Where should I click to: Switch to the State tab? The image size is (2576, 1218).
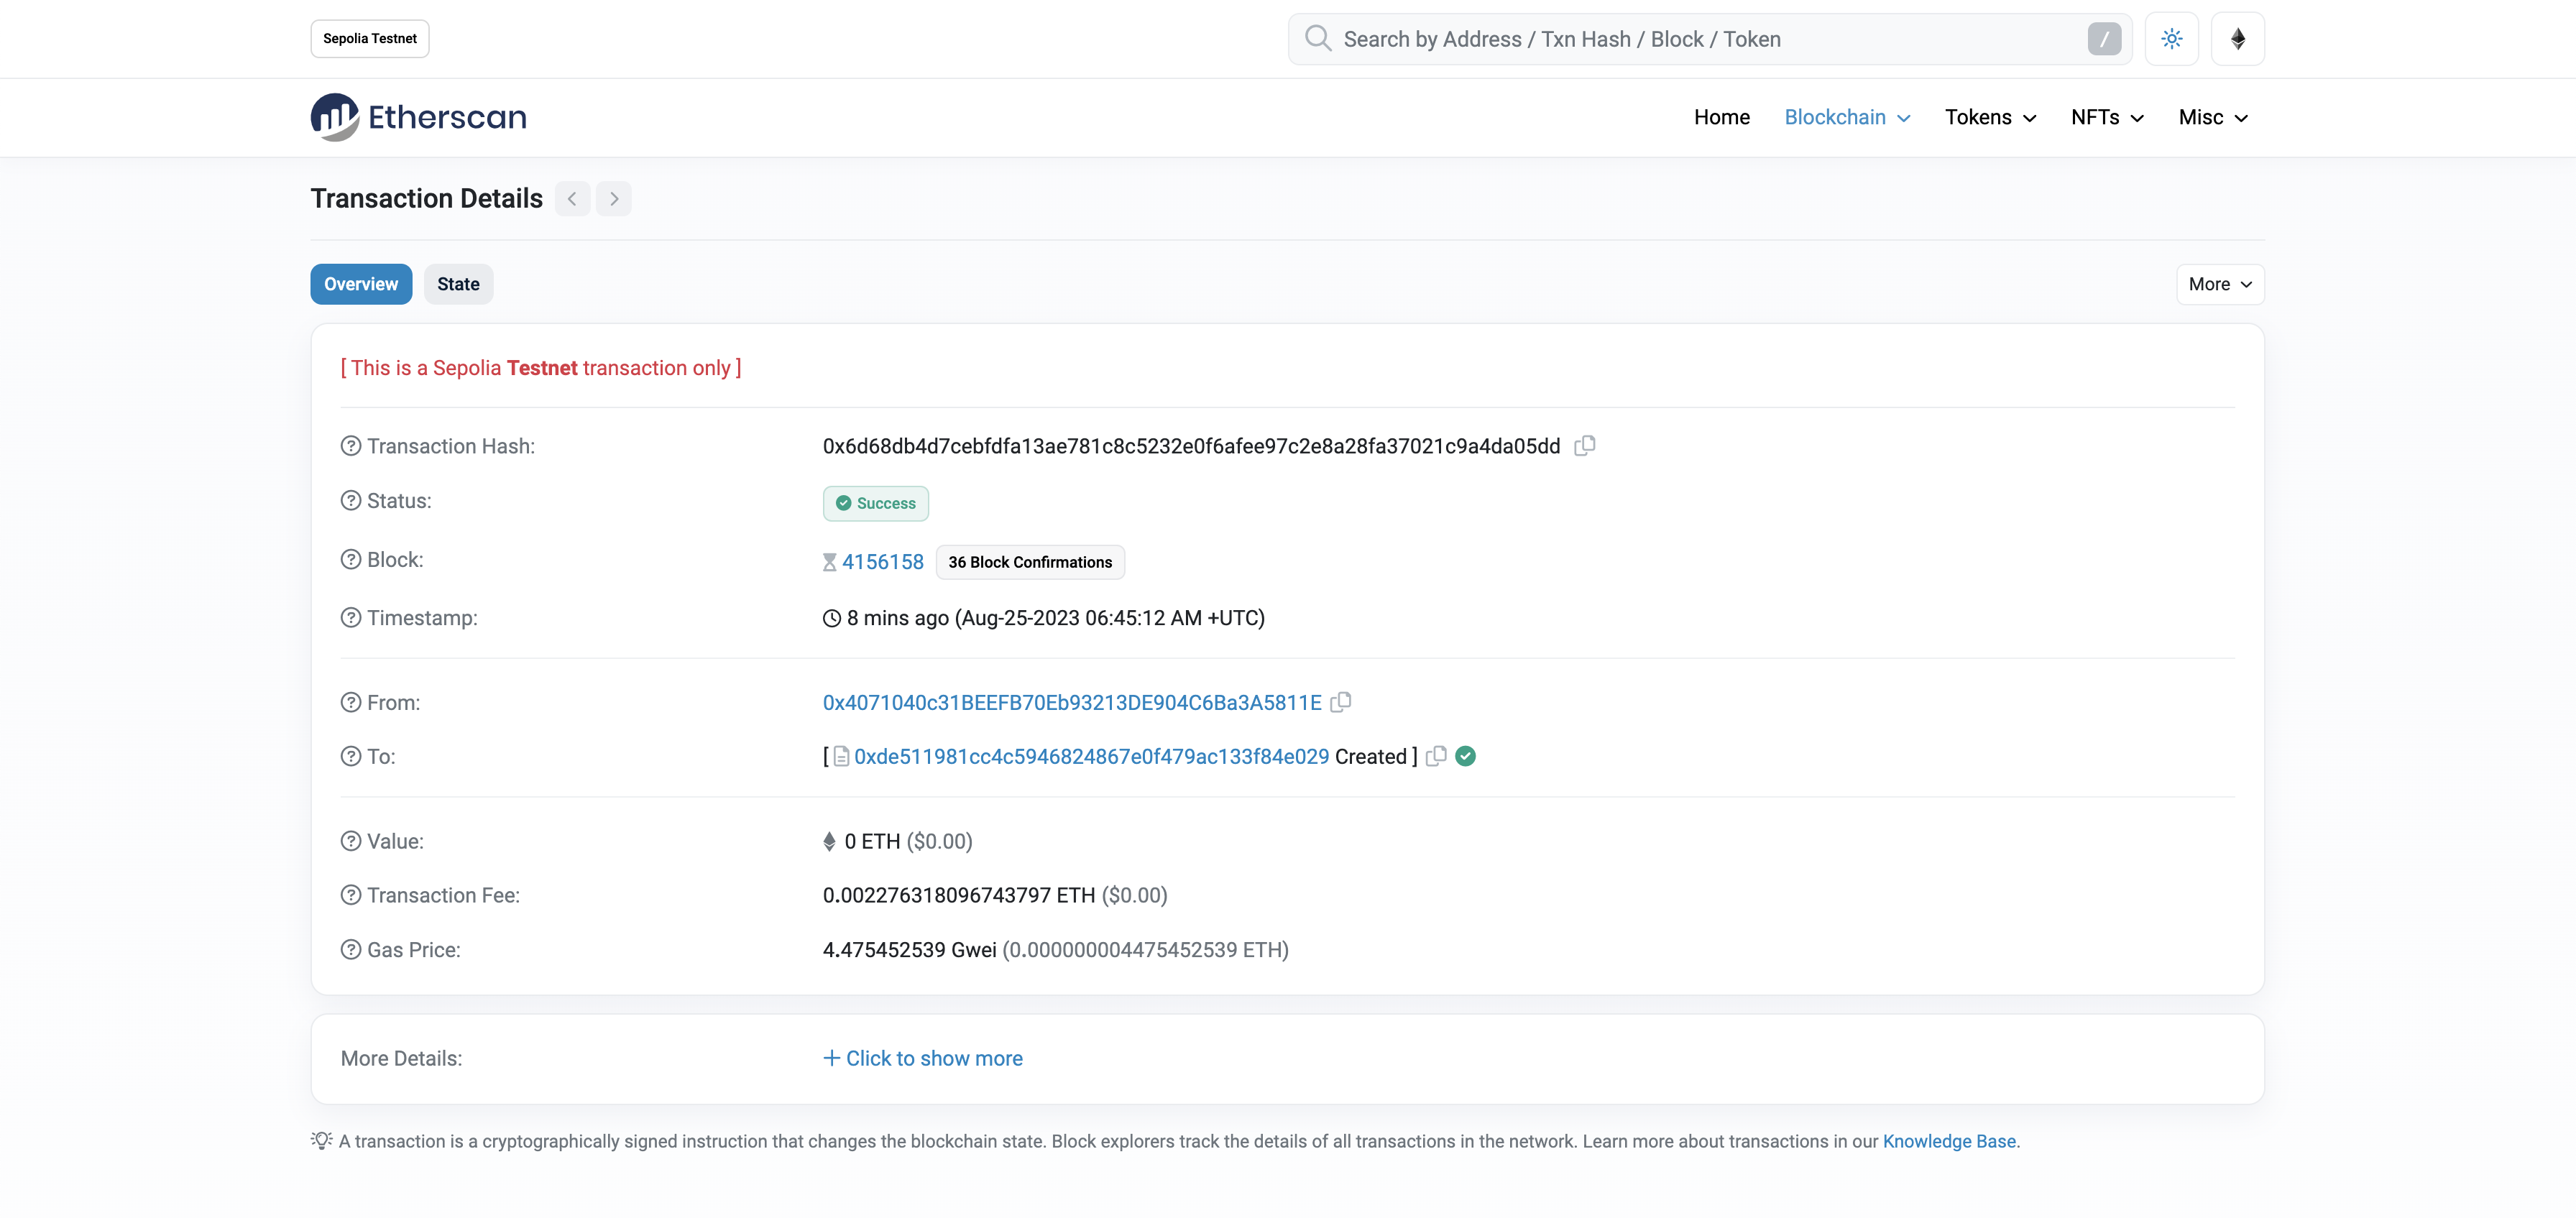(458, 284)
